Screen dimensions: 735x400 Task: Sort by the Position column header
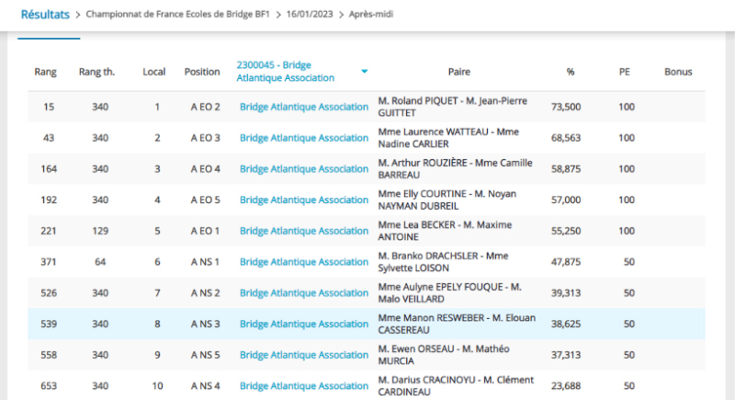(x=202, y=72)
